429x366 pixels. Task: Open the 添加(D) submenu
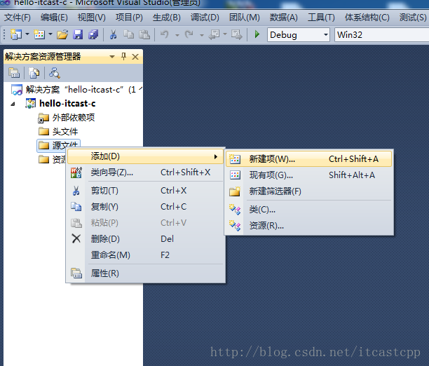coord(145,156)
